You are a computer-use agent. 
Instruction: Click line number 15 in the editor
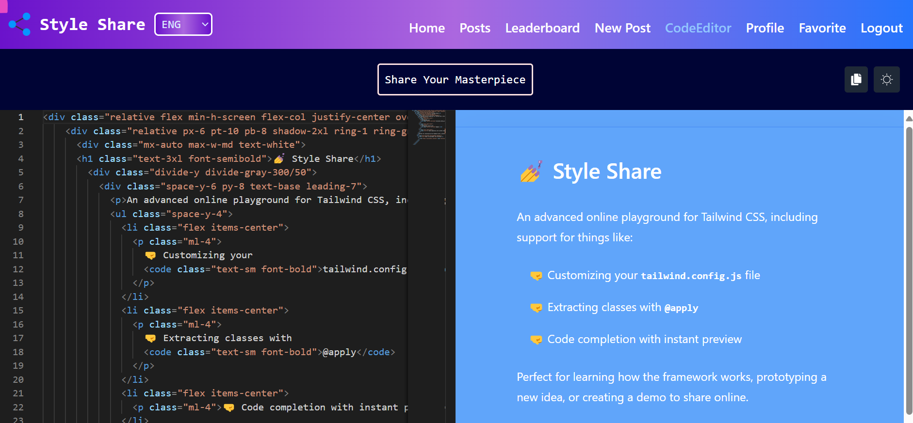coord(18,310)
